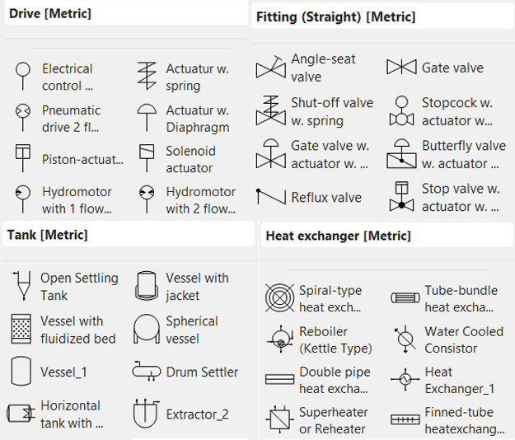Select the Gate valve icon

(401, 68)
